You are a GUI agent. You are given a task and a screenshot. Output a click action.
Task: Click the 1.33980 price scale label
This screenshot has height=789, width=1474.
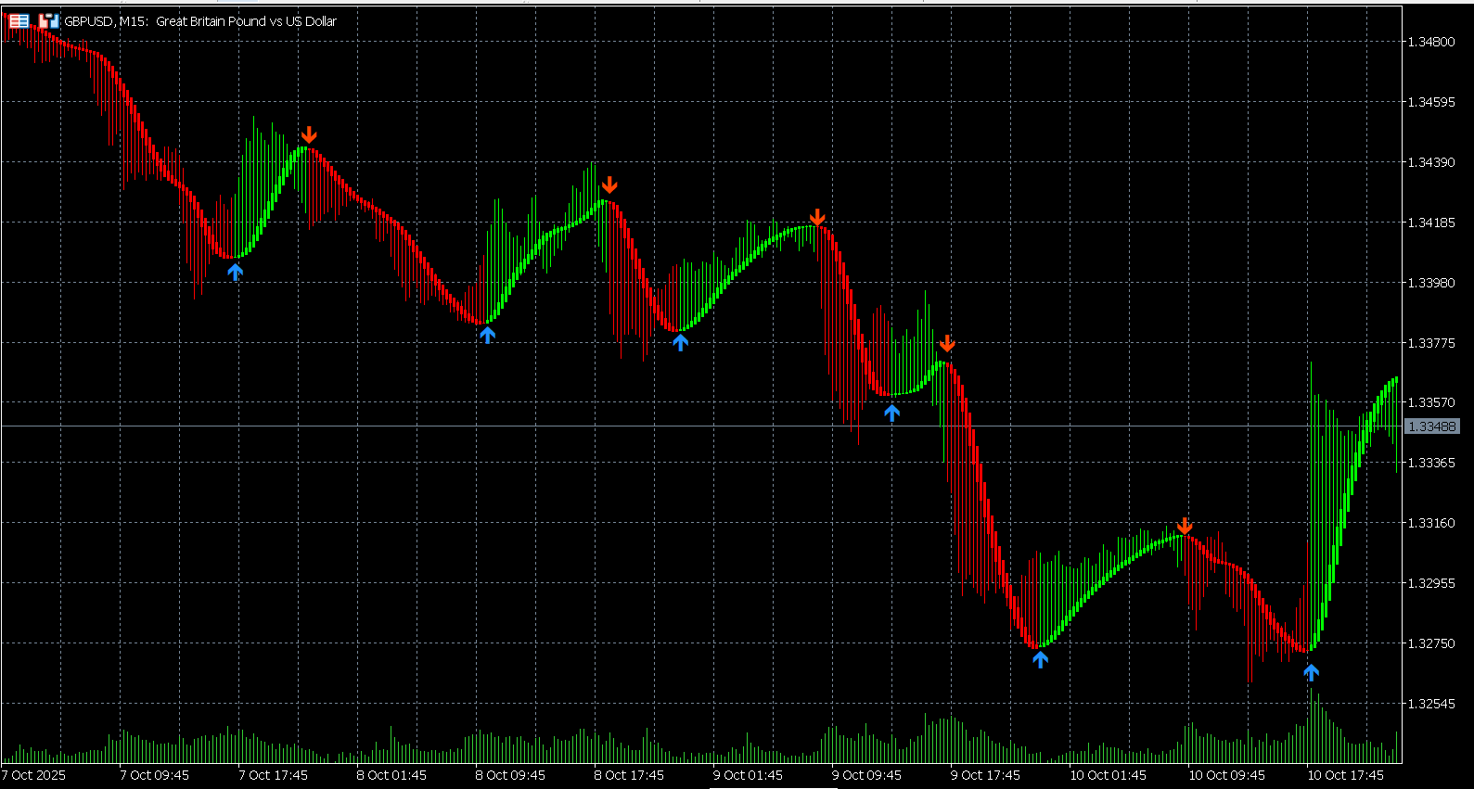pyautogui.click(x=1431, y=283)
